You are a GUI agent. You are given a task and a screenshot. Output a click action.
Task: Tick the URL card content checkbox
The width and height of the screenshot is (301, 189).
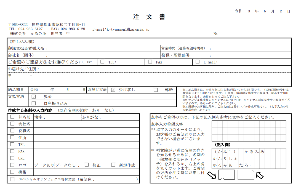click(x=12, y=158)
